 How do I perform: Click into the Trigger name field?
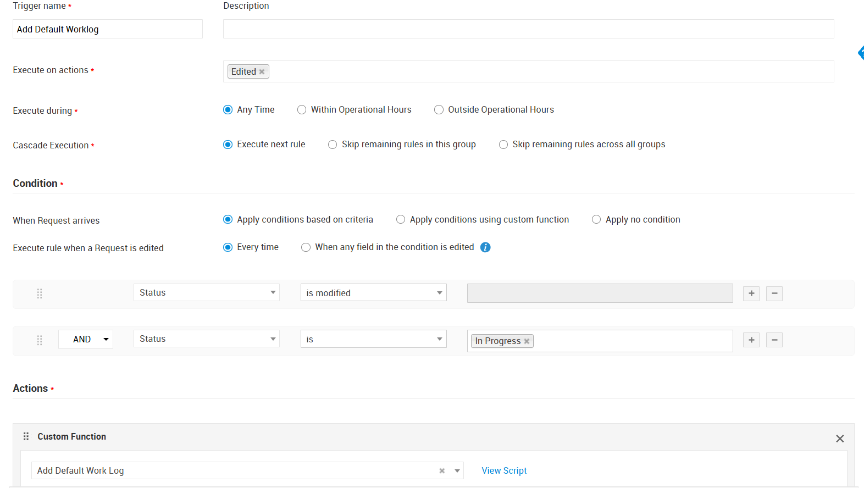tap(108, 29)
